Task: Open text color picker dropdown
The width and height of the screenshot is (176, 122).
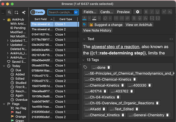Action: pyautogui.click(x=89, y=18)
